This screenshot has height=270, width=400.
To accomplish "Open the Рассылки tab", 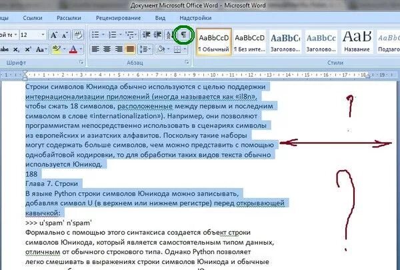I will coord(69,18).
